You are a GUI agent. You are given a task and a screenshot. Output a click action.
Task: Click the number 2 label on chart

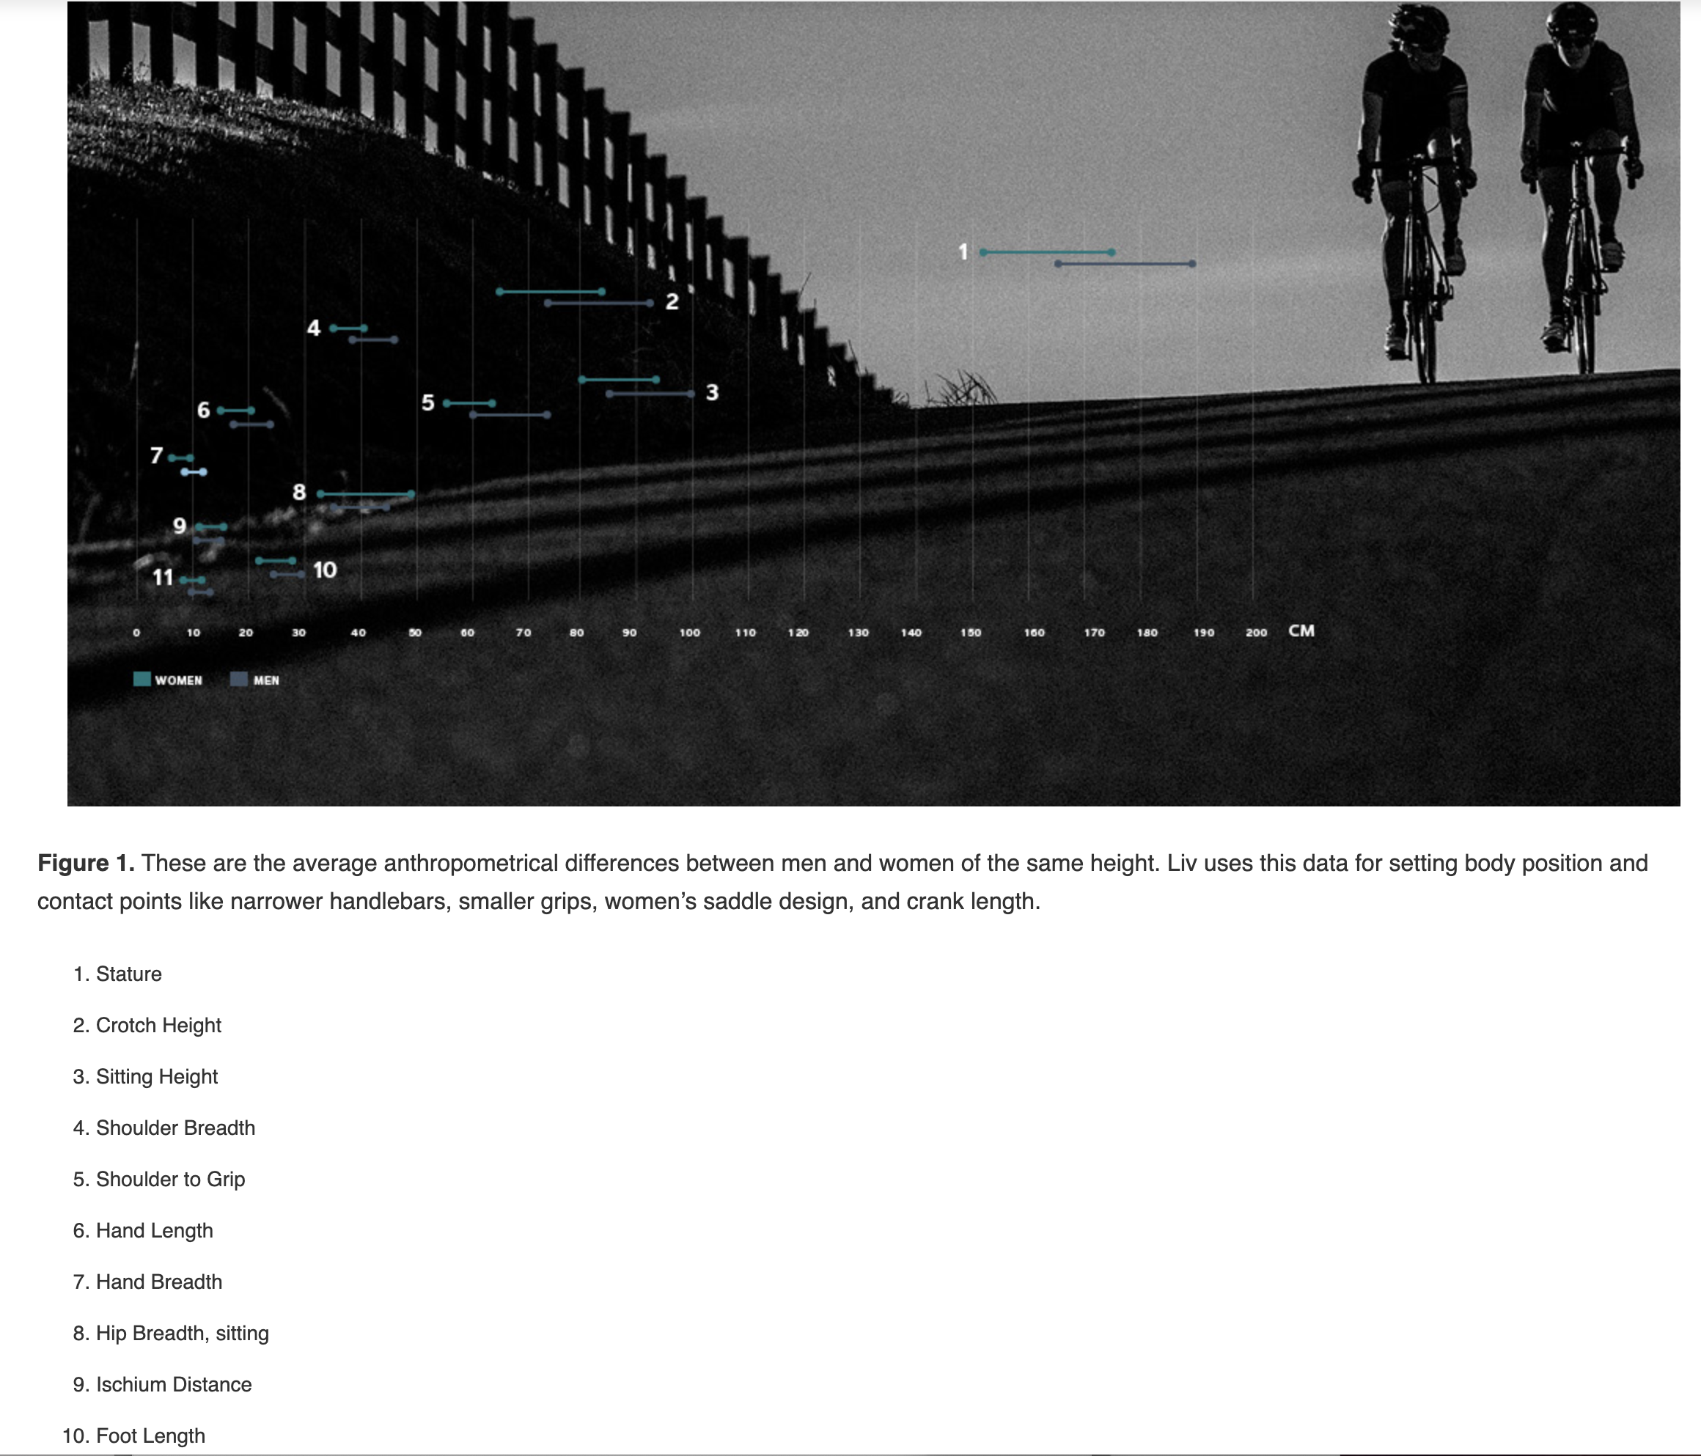(x=672, y=302)
